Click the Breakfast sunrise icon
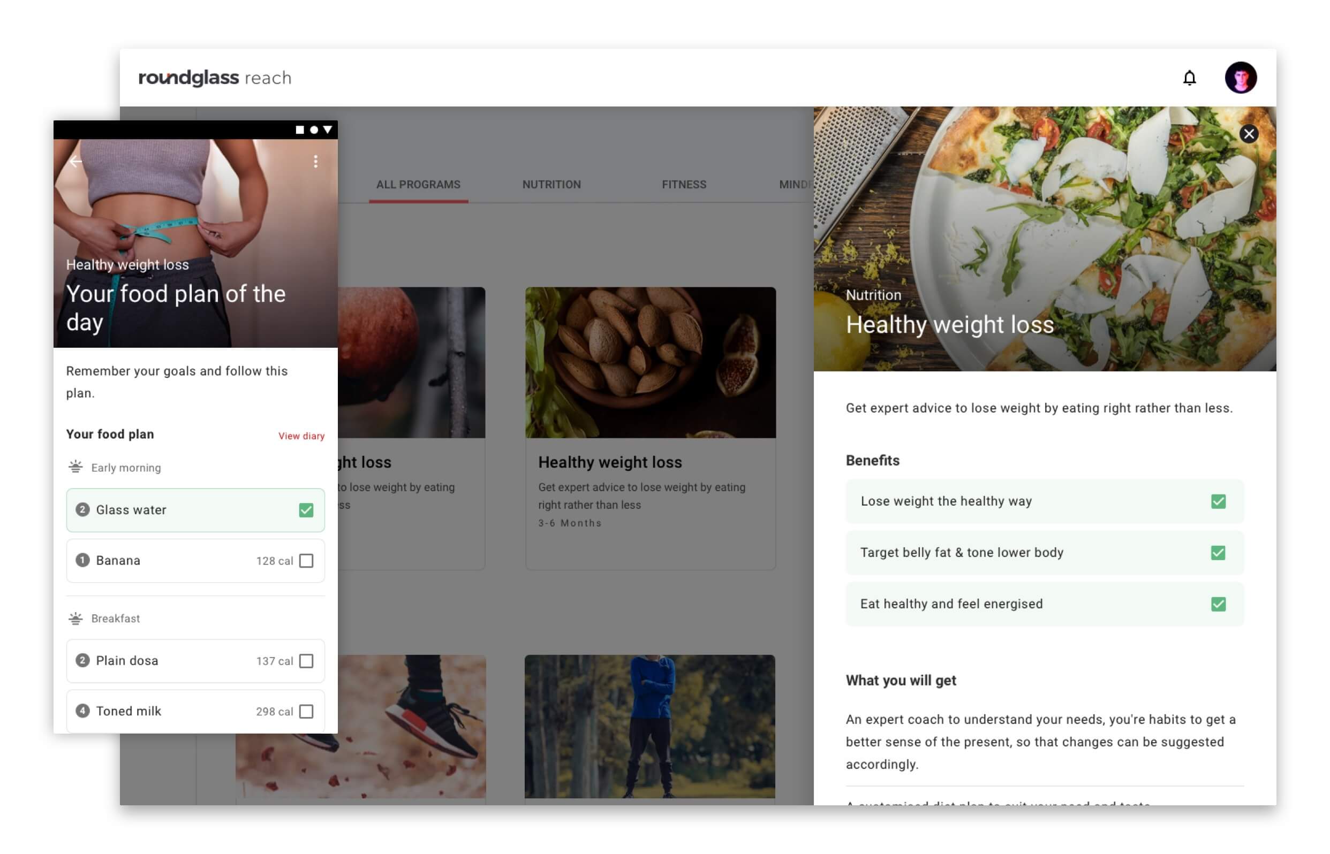The width and height of the screenshot is (1330, 854). (75, 618)
